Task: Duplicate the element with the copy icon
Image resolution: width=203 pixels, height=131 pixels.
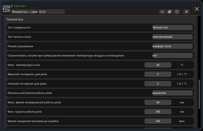Action: point(170,12)
